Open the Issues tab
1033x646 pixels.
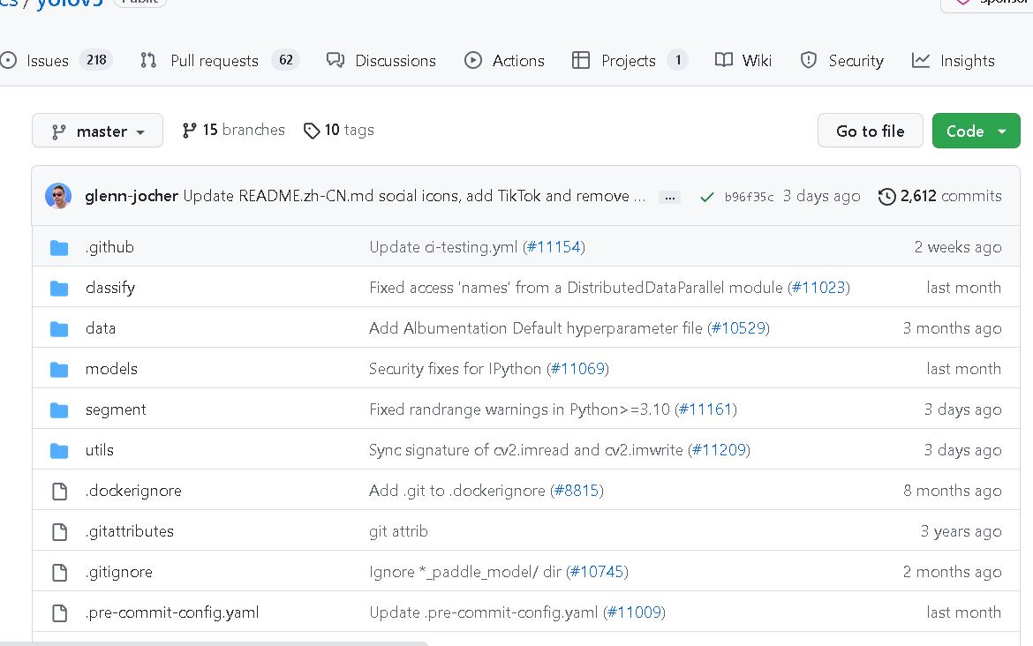pyautogui.click(x=56, y=61)
